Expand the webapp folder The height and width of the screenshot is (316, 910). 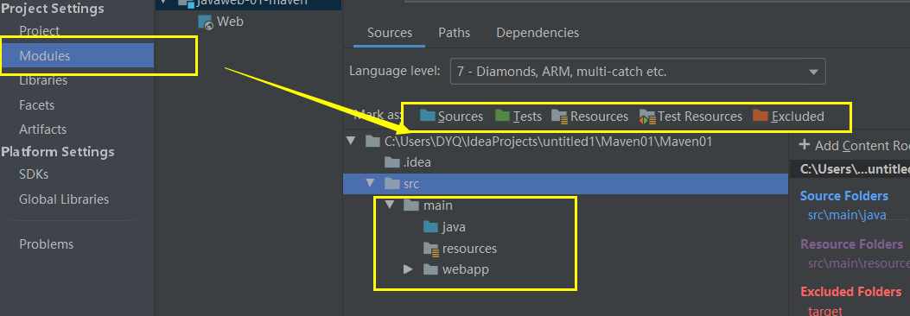click(408, 269)
